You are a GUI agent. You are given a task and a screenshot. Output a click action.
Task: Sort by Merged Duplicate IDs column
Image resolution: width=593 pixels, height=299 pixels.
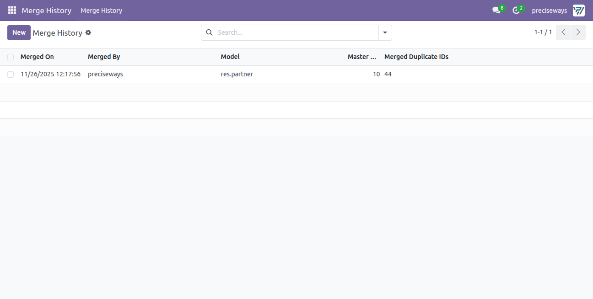point(416,57)
